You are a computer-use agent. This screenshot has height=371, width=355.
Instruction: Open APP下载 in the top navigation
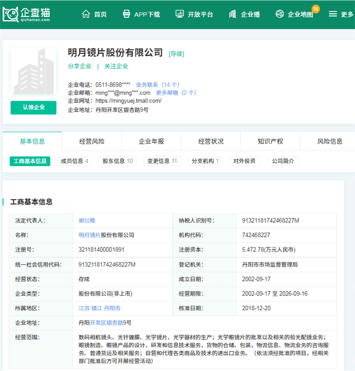point(147,14)
